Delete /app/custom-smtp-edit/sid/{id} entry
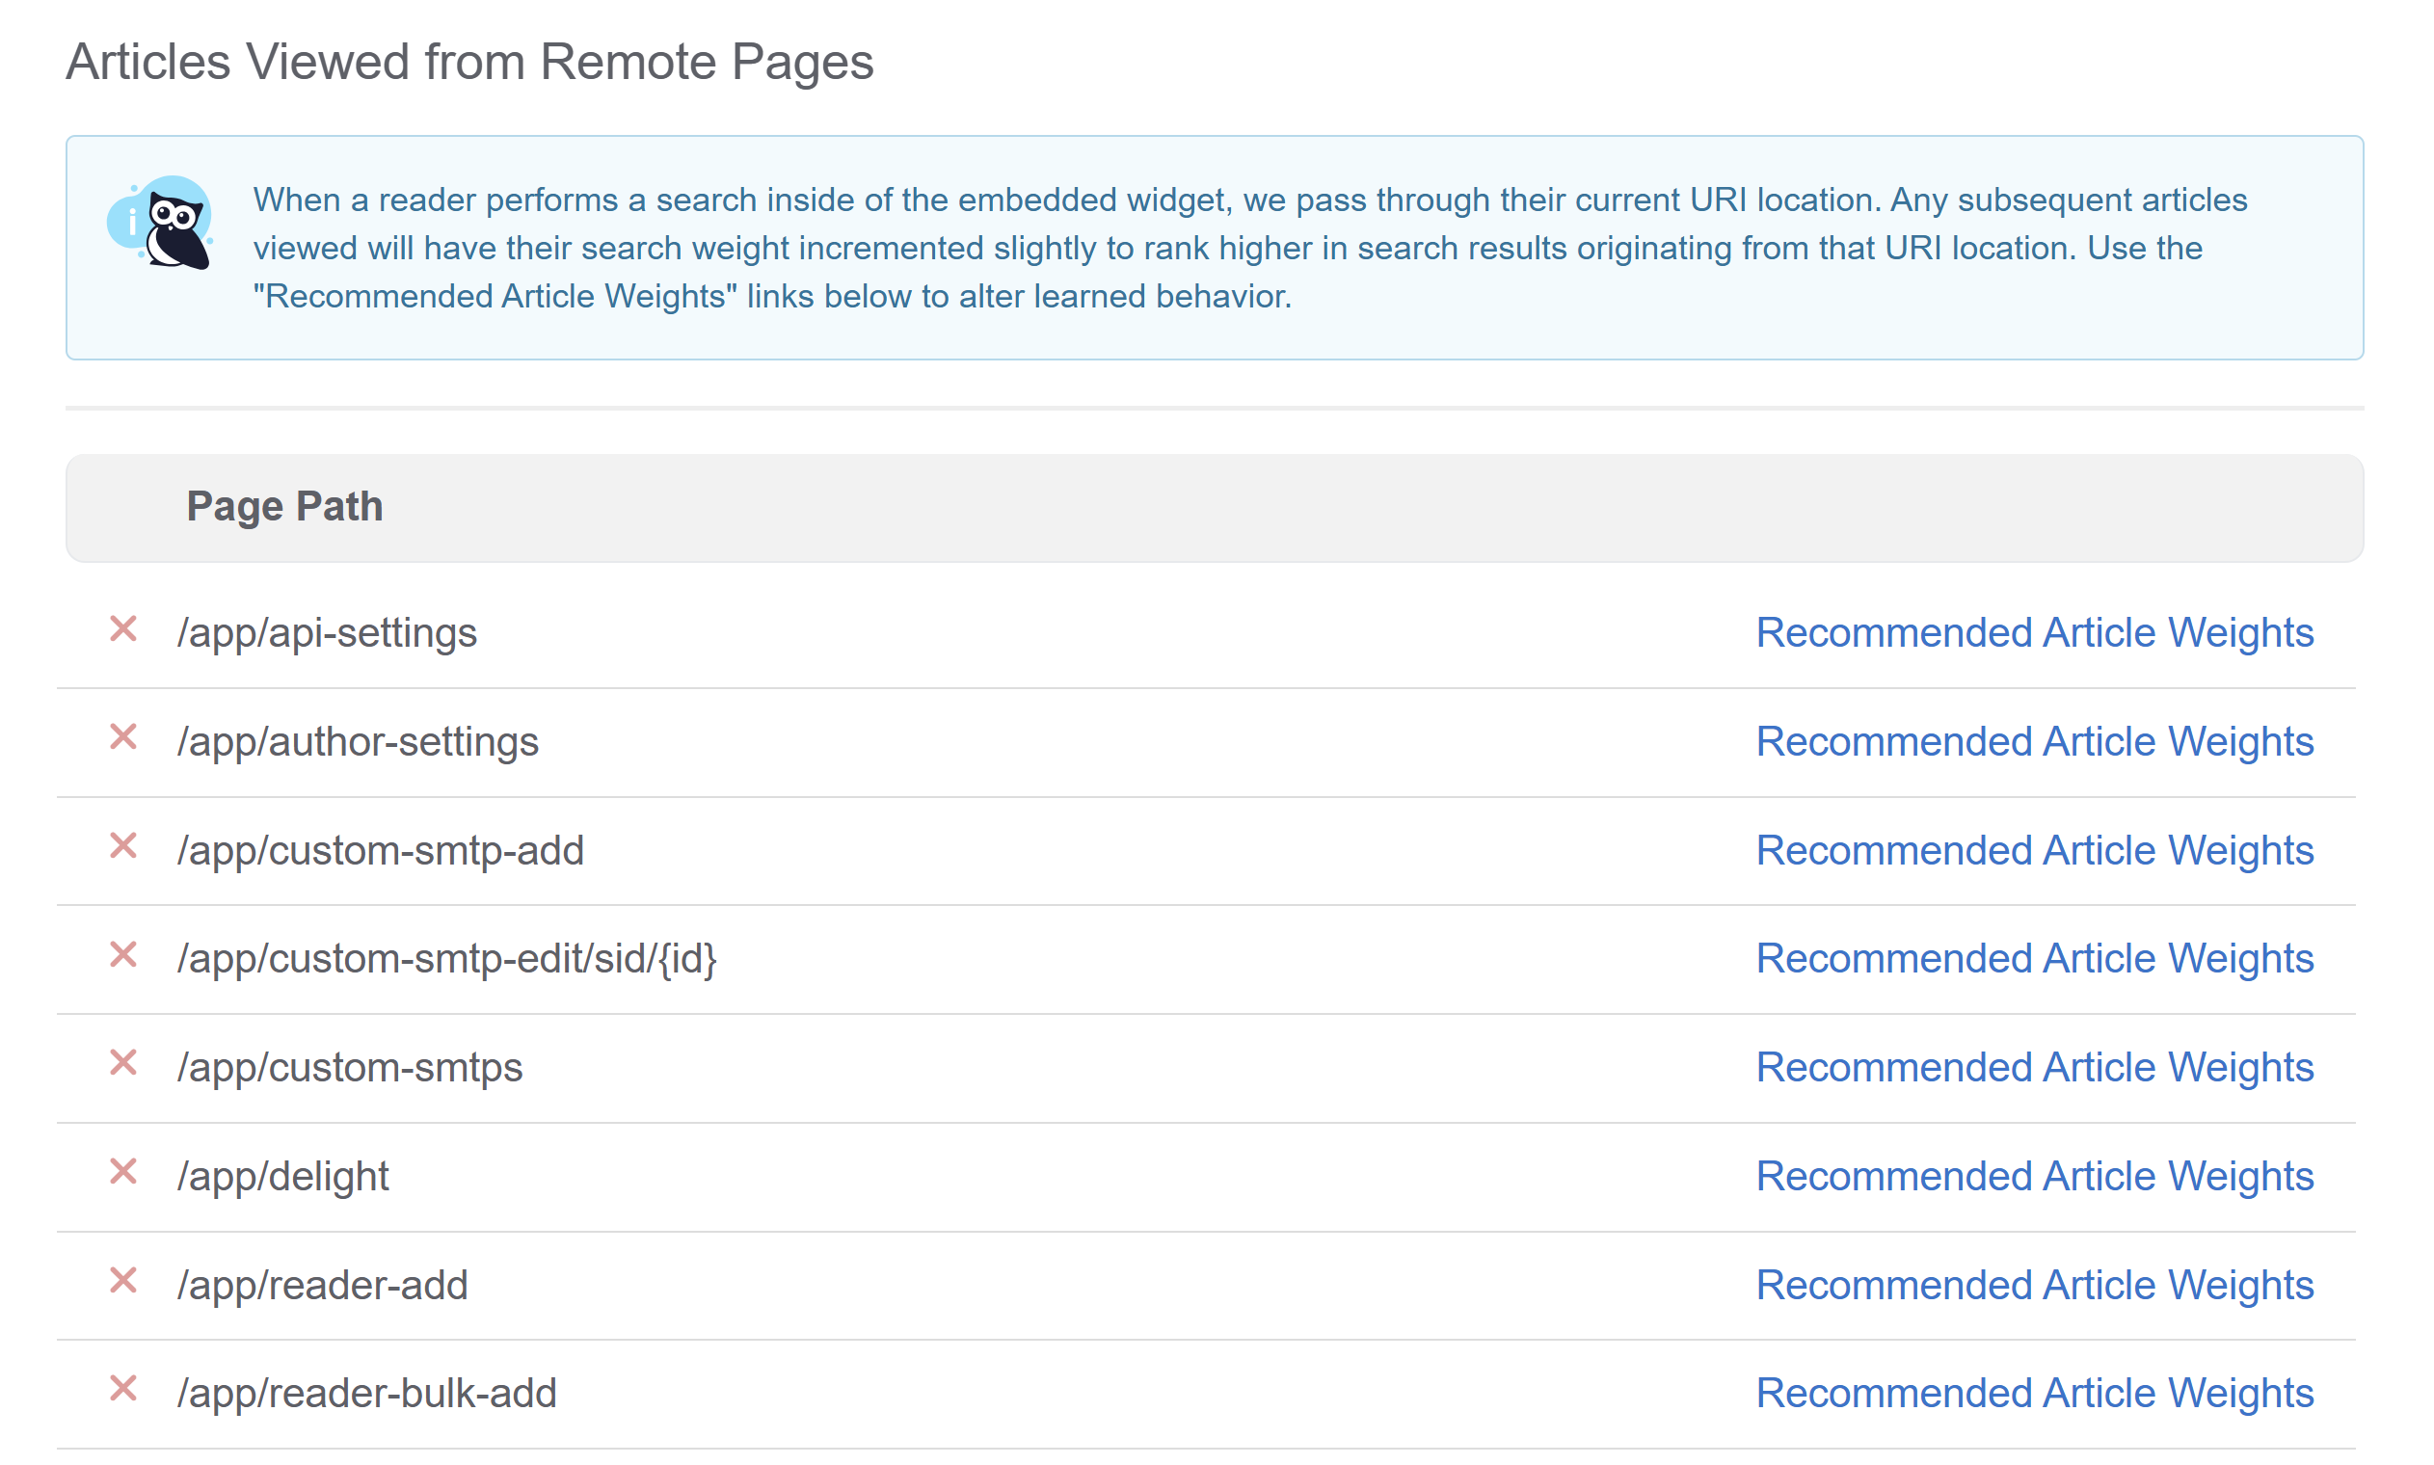Viewport: 2434px width, 1465px height. (123, 954)
